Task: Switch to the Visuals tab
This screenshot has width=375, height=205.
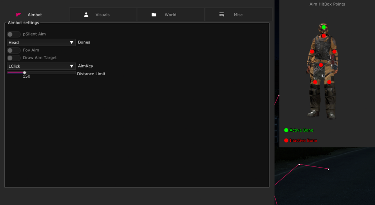Action: [x=103, y=15]
